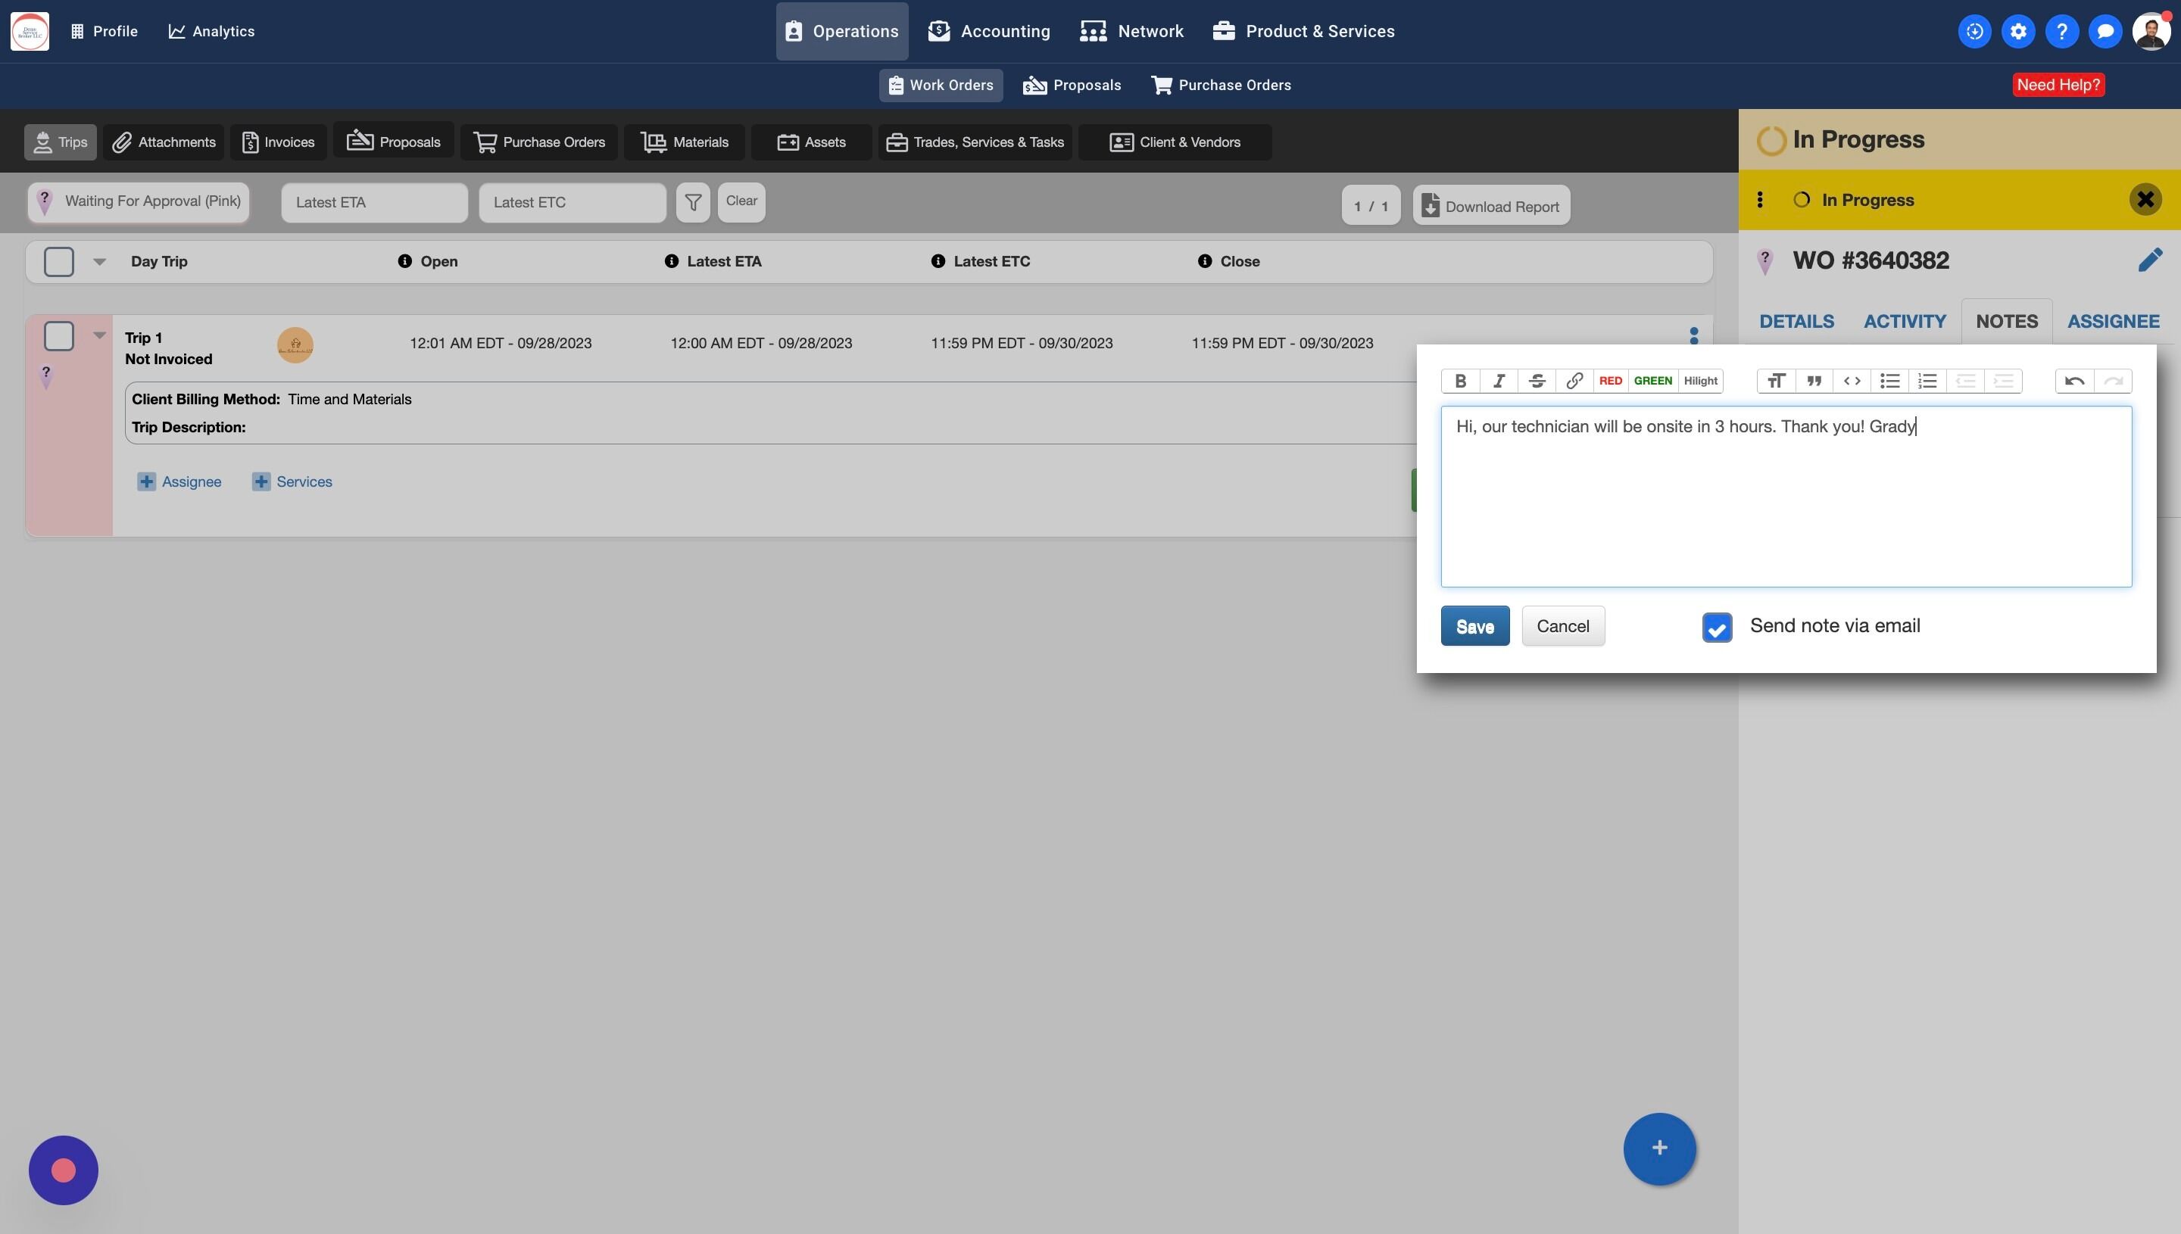The width and height of the screenshot is (2181, 1234).
Task: Check the select-all trips header checkbox
Action: (58, 262)
